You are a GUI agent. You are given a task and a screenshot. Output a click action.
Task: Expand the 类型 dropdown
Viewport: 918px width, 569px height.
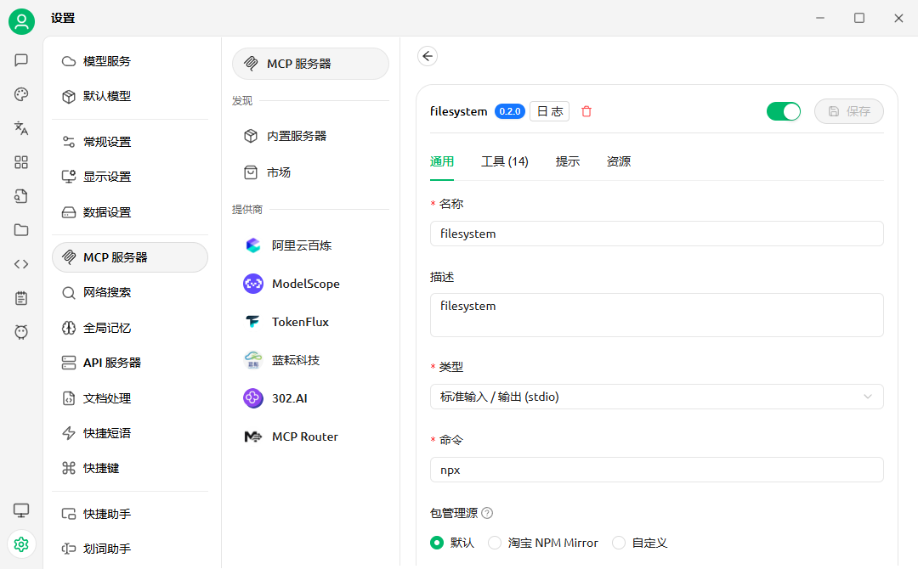(x=656, y=397)
